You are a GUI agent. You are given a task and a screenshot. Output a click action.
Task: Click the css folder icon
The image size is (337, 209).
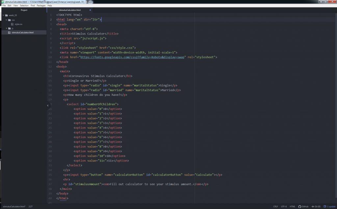click(x=10, y=20)
